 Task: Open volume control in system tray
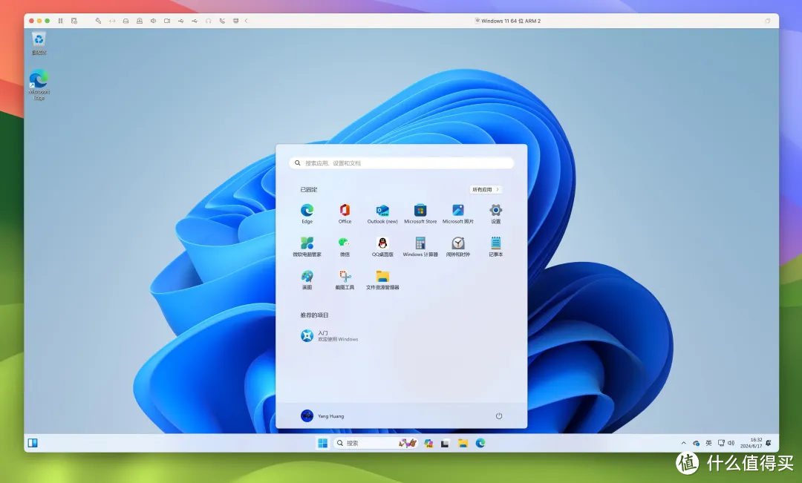731,443
